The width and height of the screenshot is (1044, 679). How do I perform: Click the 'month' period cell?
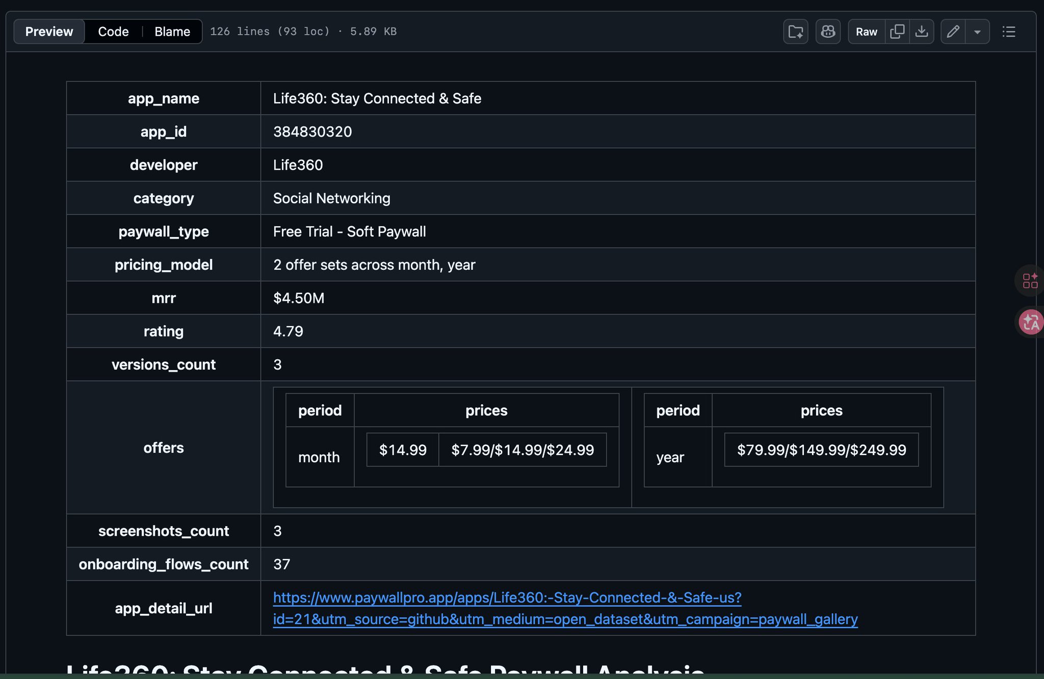(320, 457)
